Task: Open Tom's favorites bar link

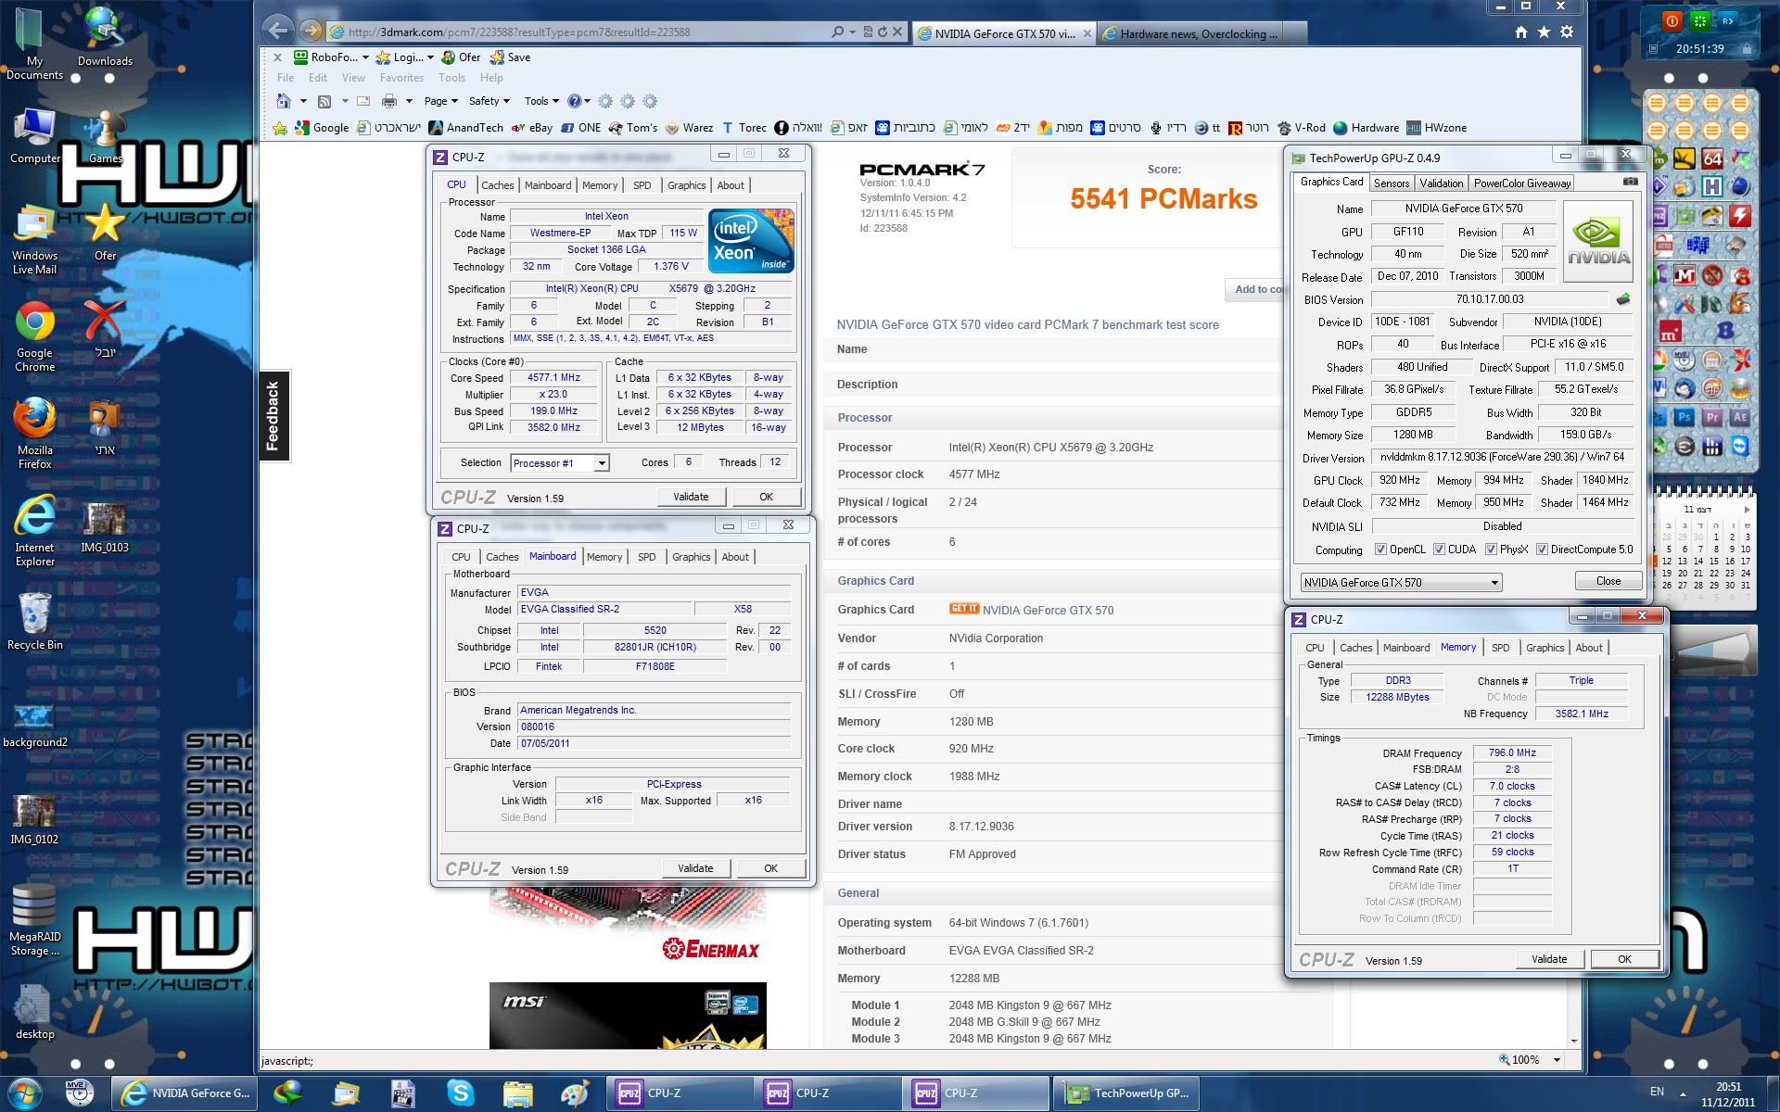Action: [x=633, y=128]
